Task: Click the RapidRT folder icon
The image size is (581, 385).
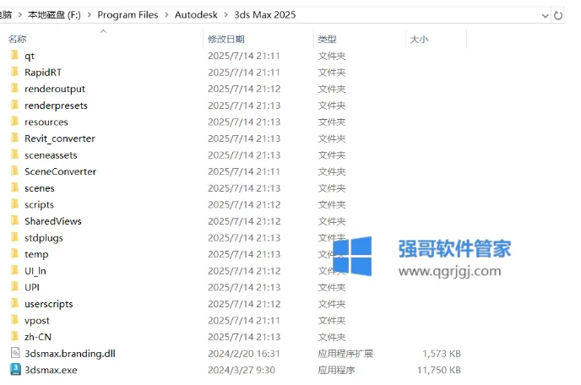Action: point(15,72)
